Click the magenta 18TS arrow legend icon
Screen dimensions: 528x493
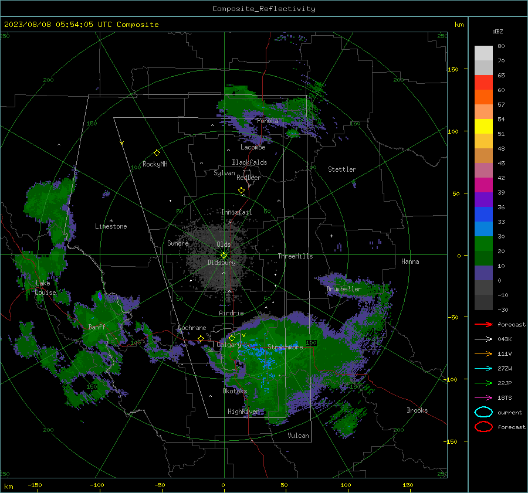tap(483, 398)
